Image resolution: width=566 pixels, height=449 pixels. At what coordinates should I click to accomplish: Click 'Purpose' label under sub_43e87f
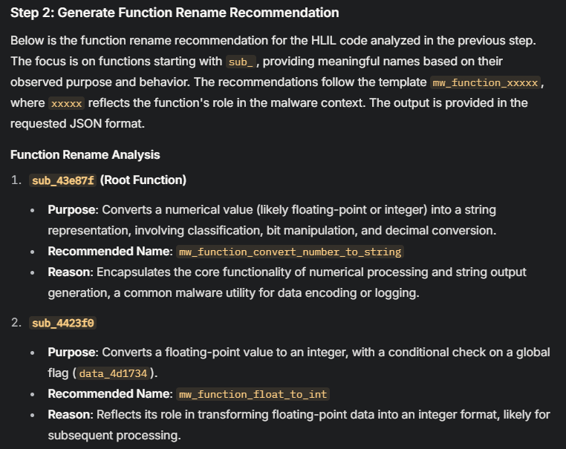click(x=72, y=210)
